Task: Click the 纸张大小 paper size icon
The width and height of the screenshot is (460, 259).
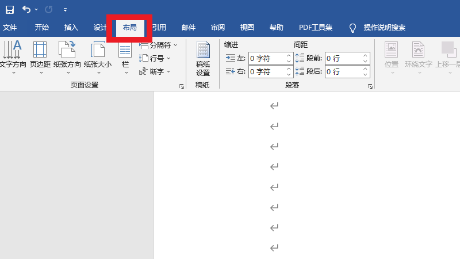Action: pos(98,49)
